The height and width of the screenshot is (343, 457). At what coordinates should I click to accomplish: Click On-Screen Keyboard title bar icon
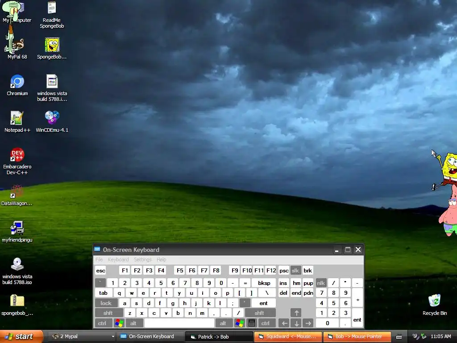[97, 249]
